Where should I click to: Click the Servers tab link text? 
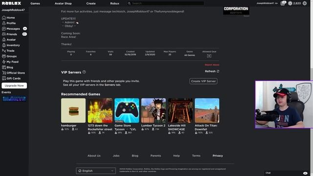[x=110, y=85]
